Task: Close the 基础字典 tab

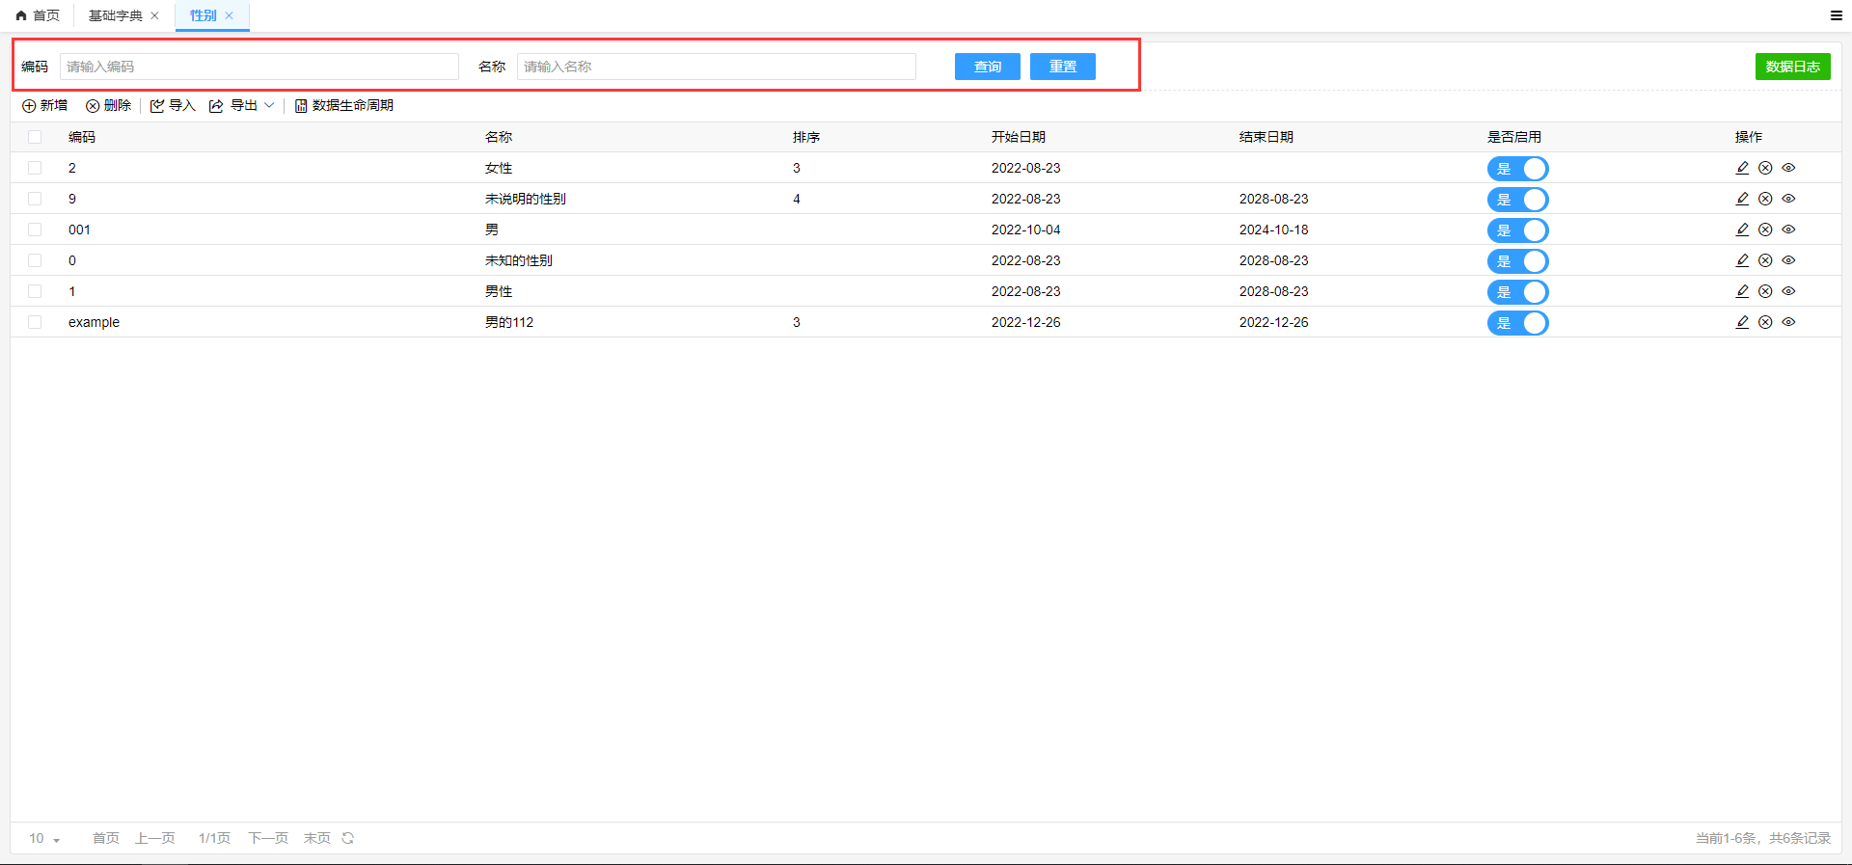Action: tap(154, 15)
